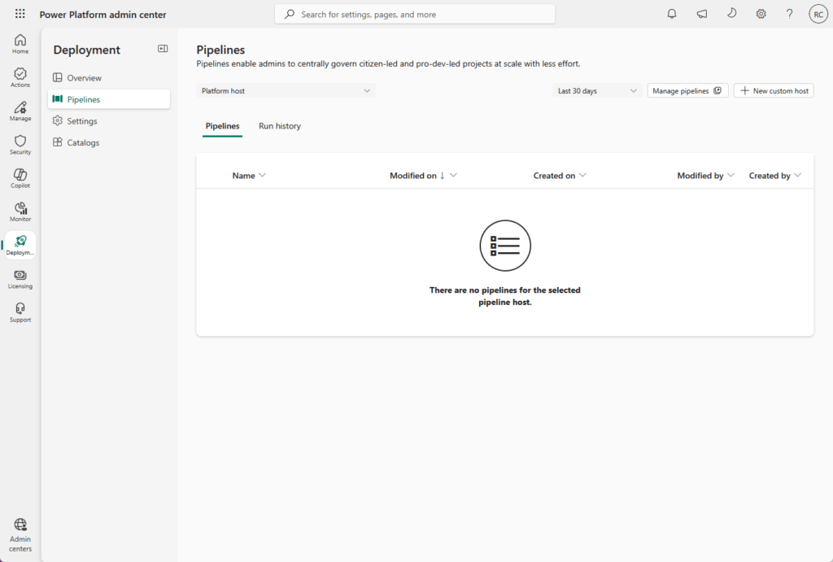The width and height of the screenshot is (833, 562).
Task: Open help question mark icon
Action: tap(789, 14)
